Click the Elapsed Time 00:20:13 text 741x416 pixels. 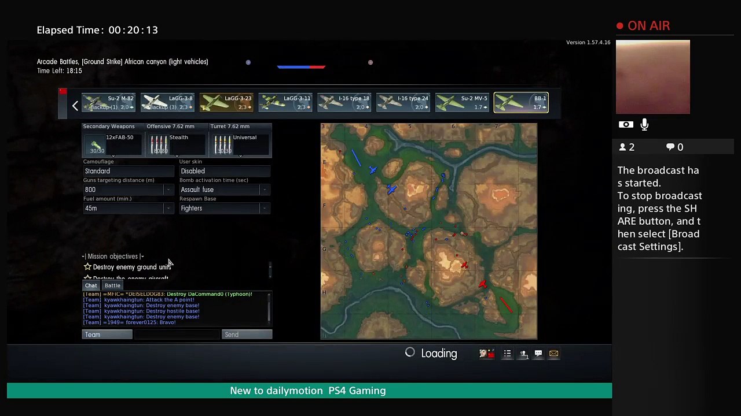97,30
